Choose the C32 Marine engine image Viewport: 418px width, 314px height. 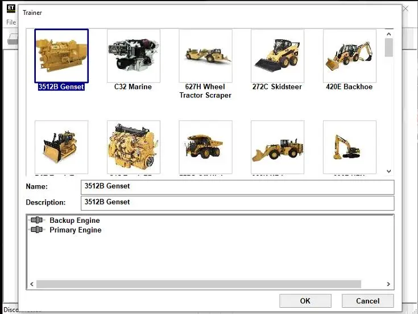pyautogui.click(x=133, y=56)
